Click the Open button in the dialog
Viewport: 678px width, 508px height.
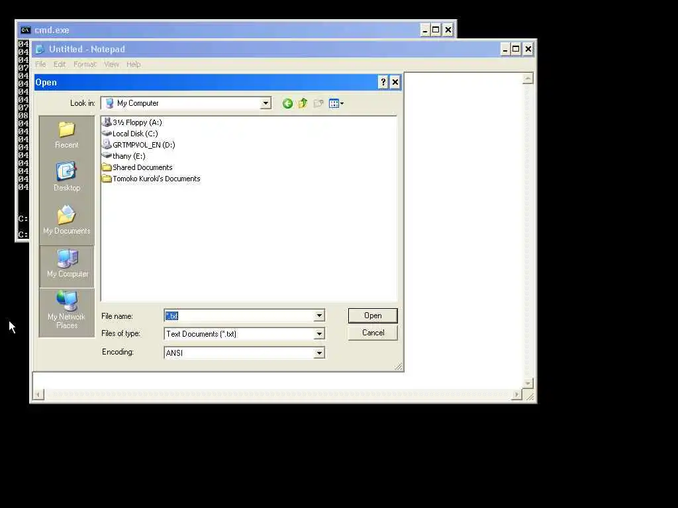pos(373,316)
